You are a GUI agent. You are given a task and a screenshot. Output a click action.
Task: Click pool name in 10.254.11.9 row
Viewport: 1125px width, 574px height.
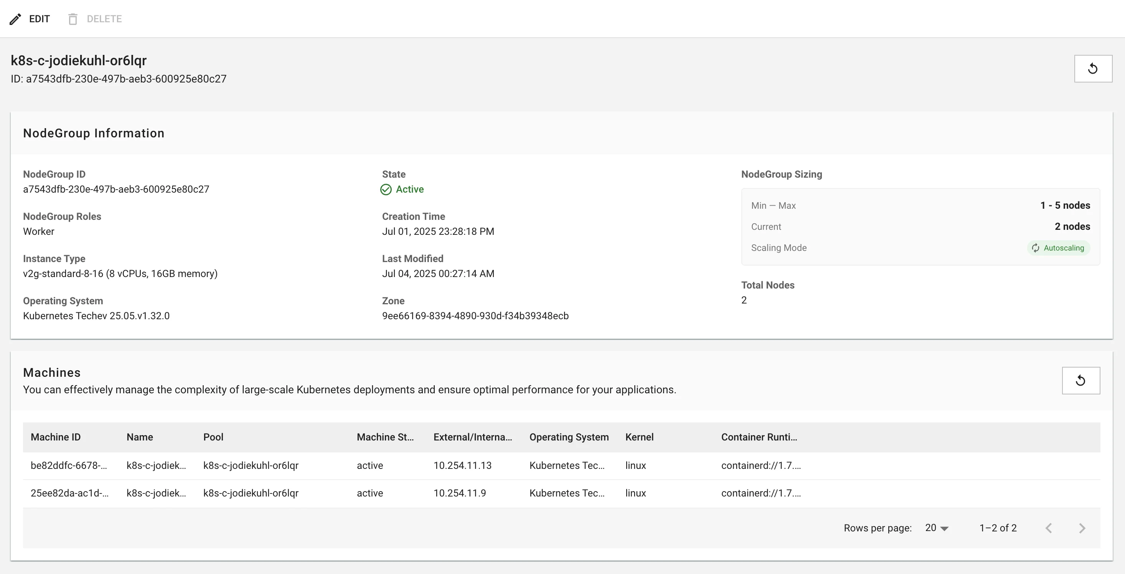coord(251,493)
